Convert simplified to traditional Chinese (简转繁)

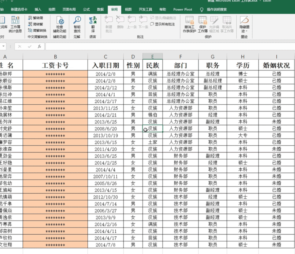click(36, 24)
